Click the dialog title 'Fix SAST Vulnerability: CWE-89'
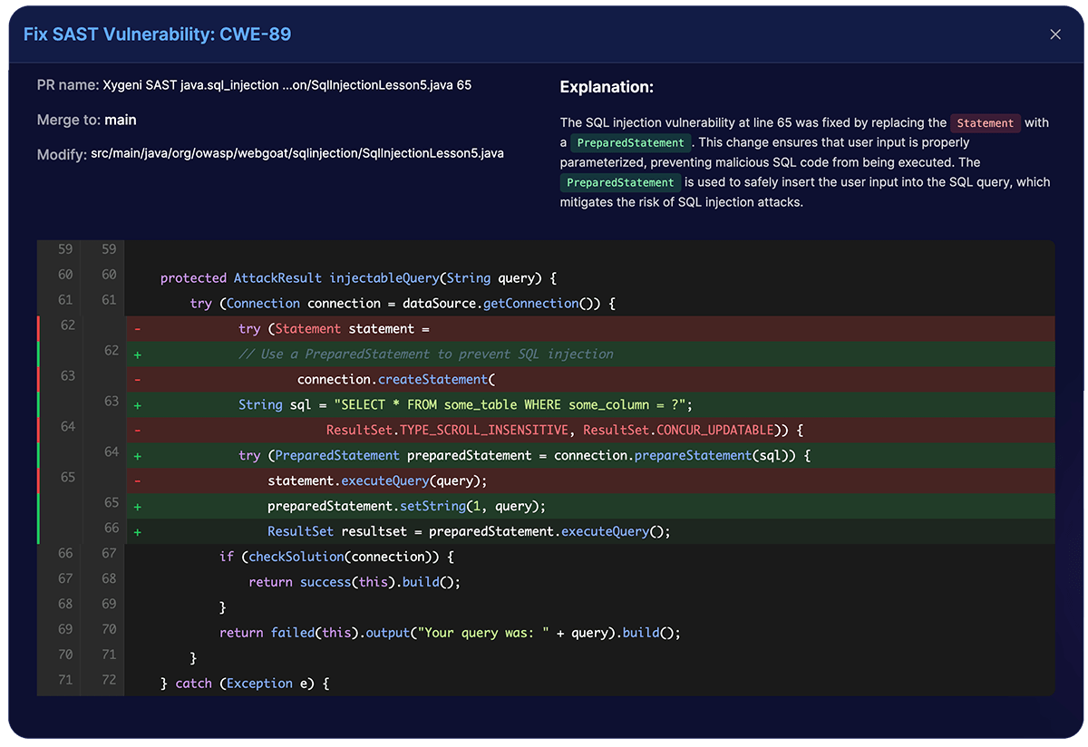Image resolution: width=1088 pixels, height=747 pixels. coord(157,34)
